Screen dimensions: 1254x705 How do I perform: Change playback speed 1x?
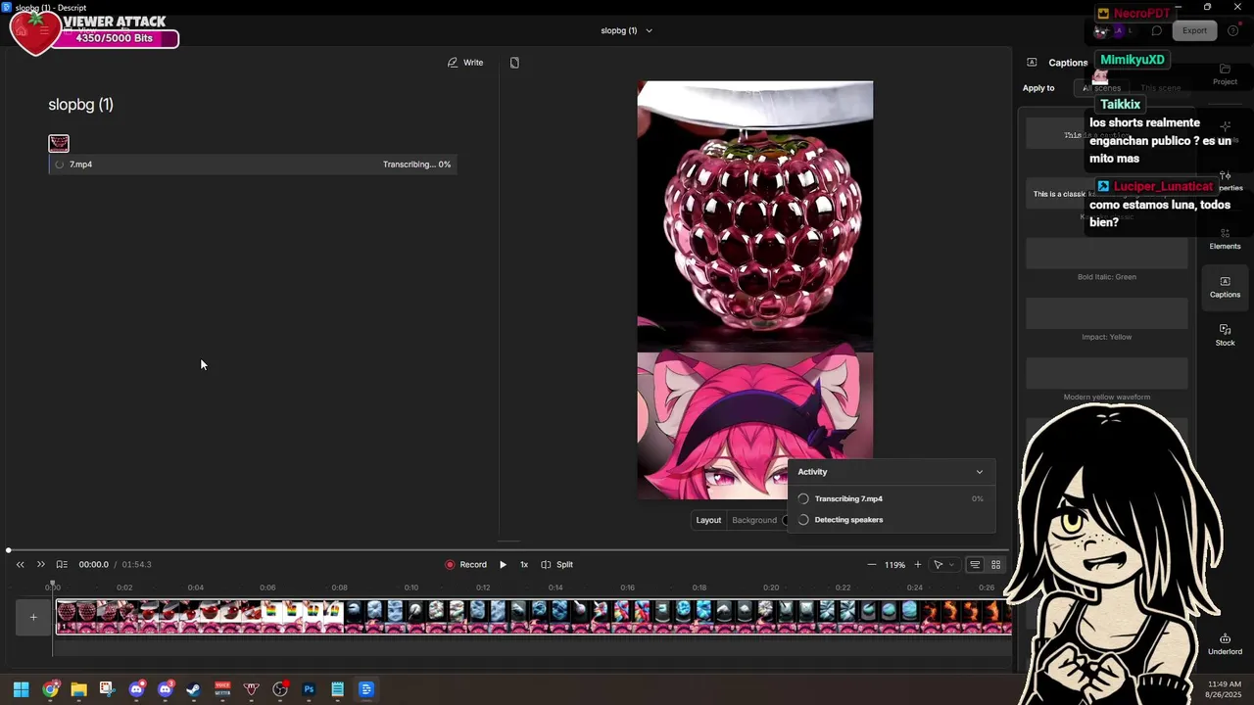[x=523, y=564]
